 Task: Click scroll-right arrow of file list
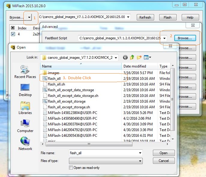click(167, 144)
